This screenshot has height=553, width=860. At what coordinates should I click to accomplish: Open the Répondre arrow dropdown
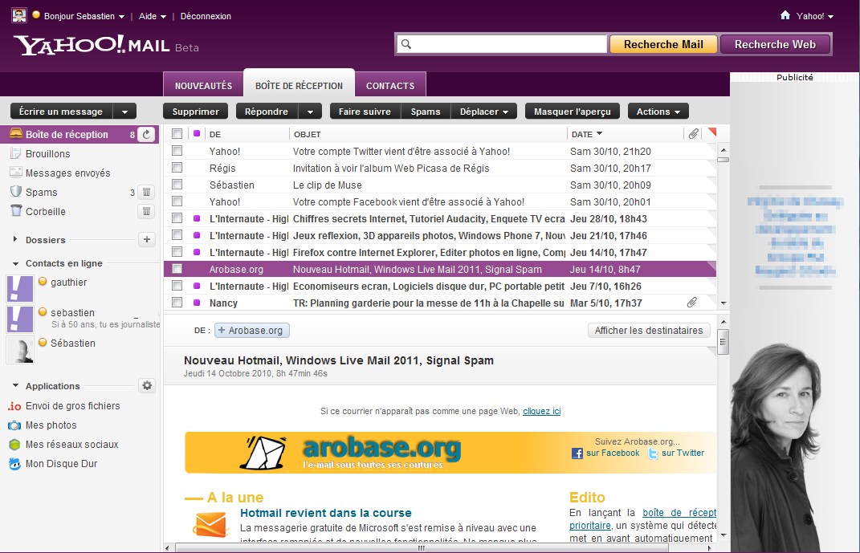(311, 112)
